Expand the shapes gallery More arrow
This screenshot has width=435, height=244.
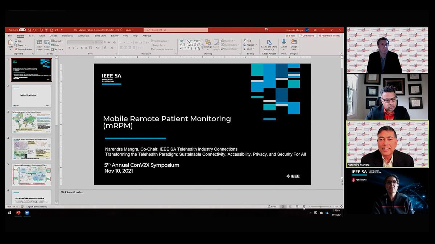(201, 48)
